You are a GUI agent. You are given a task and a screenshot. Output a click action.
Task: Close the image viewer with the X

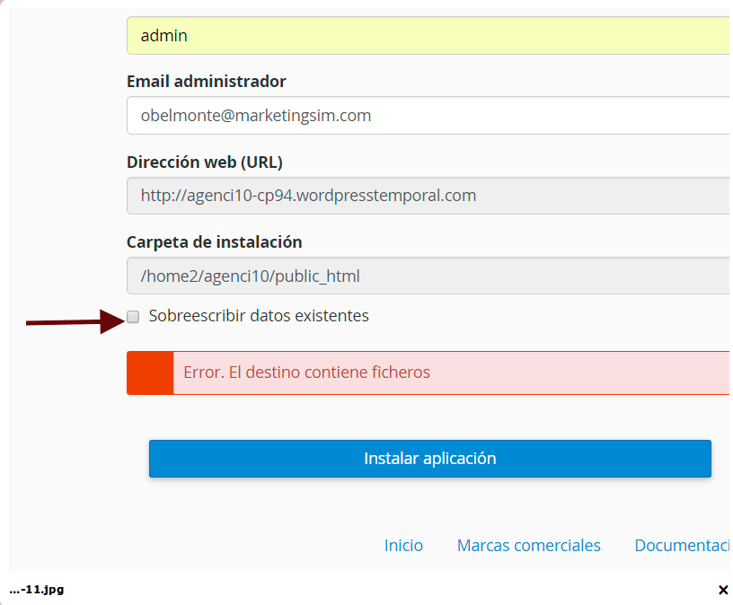pyautogui.click(x=723, y=590)
